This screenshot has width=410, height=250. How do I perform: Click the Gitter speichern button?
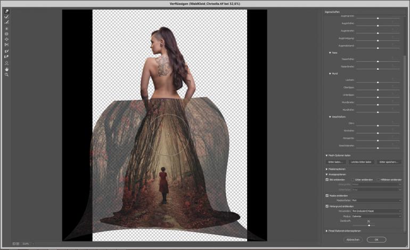[389, 162]
